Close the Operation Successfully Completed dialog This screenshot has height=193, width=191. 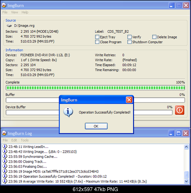(129, 100)
